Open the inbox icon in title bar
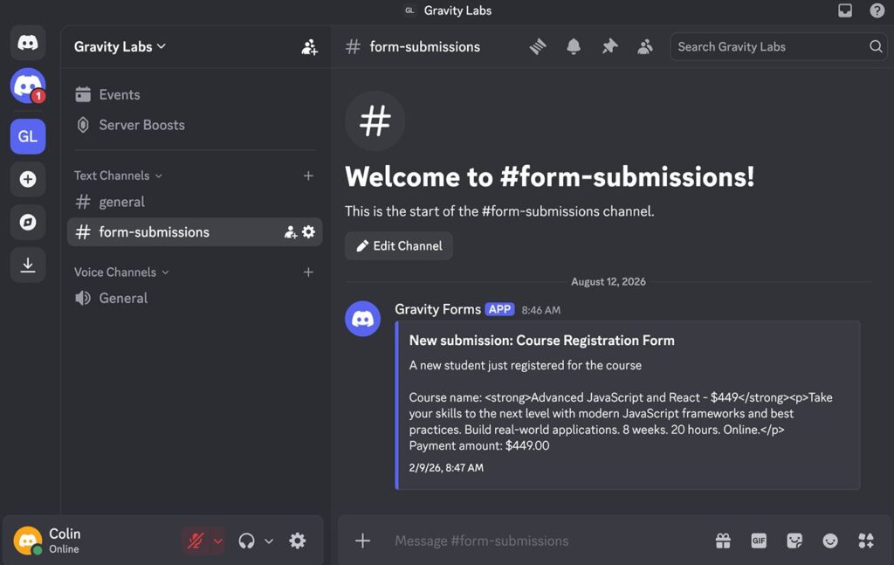 coord(845,10)
